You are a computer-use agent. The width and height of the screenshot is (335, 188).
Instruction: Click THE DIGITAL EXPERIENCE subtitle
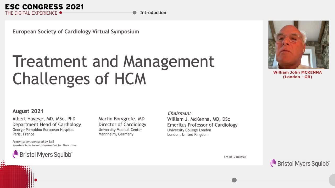pos(31,13)
